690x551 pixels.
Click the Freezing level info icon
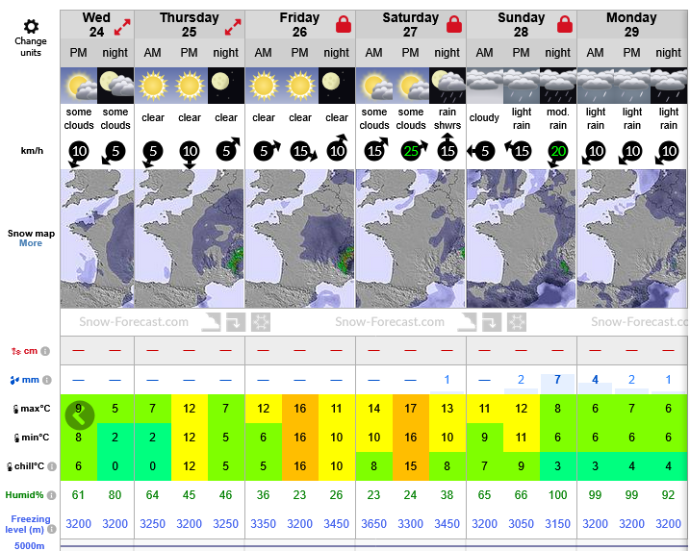(52, 529)
